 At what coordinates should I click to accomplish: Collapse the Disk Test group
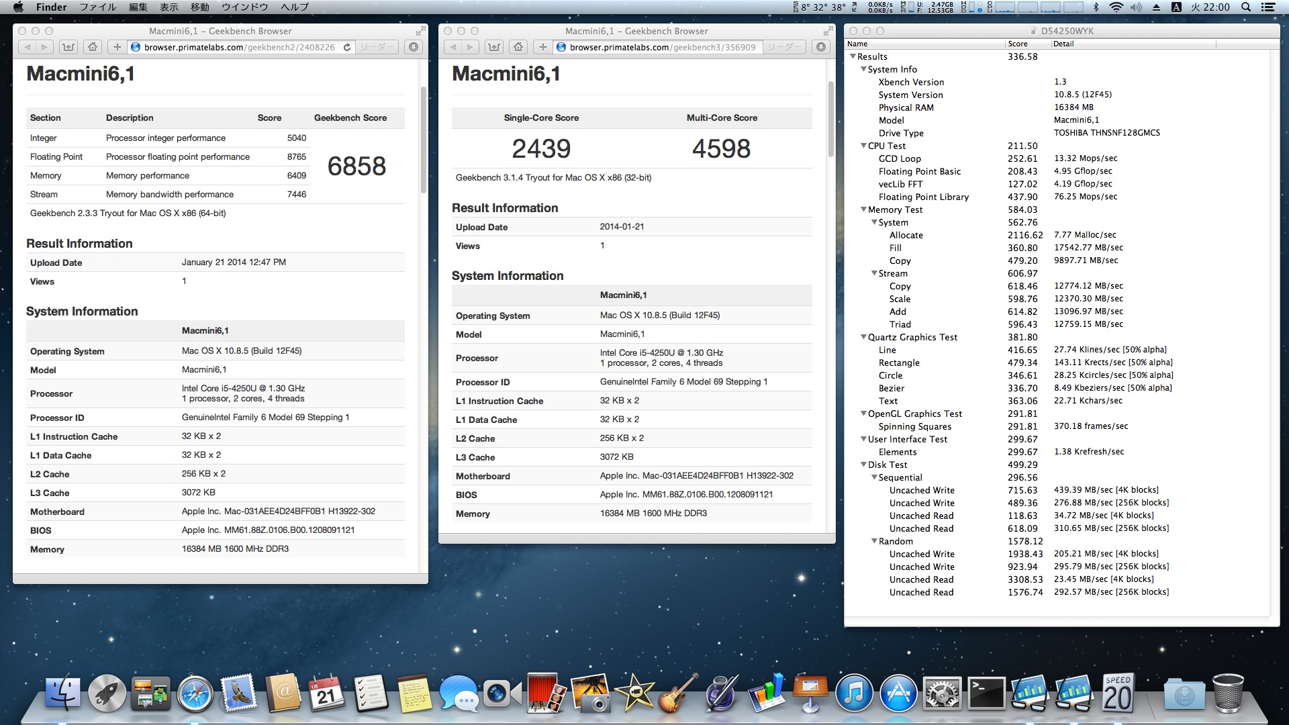(863, 465)
